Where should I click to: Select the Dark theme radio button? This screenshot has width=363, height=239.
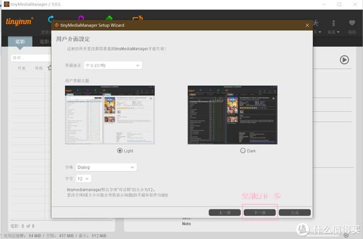coord(243,150)
